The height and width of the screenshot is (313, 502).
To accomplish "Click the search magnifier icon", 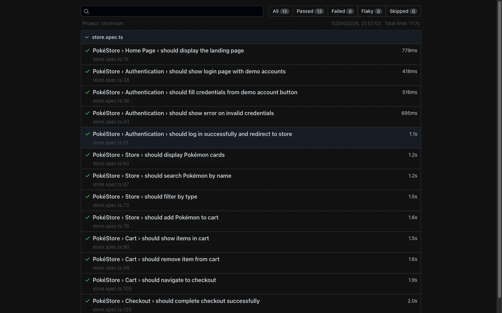I will 87,11.
